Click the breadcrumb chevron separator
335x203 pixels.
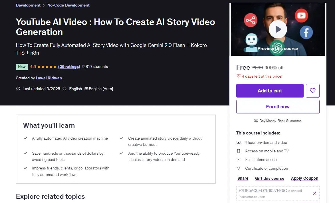pyautogui.click(x=44, y=5)
